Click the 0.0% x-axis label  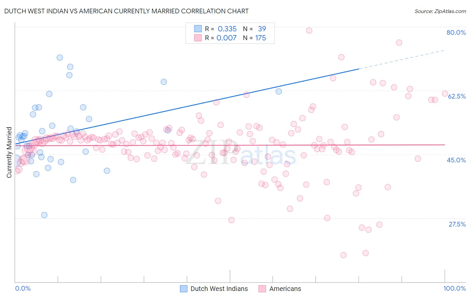tap(23, 288)
